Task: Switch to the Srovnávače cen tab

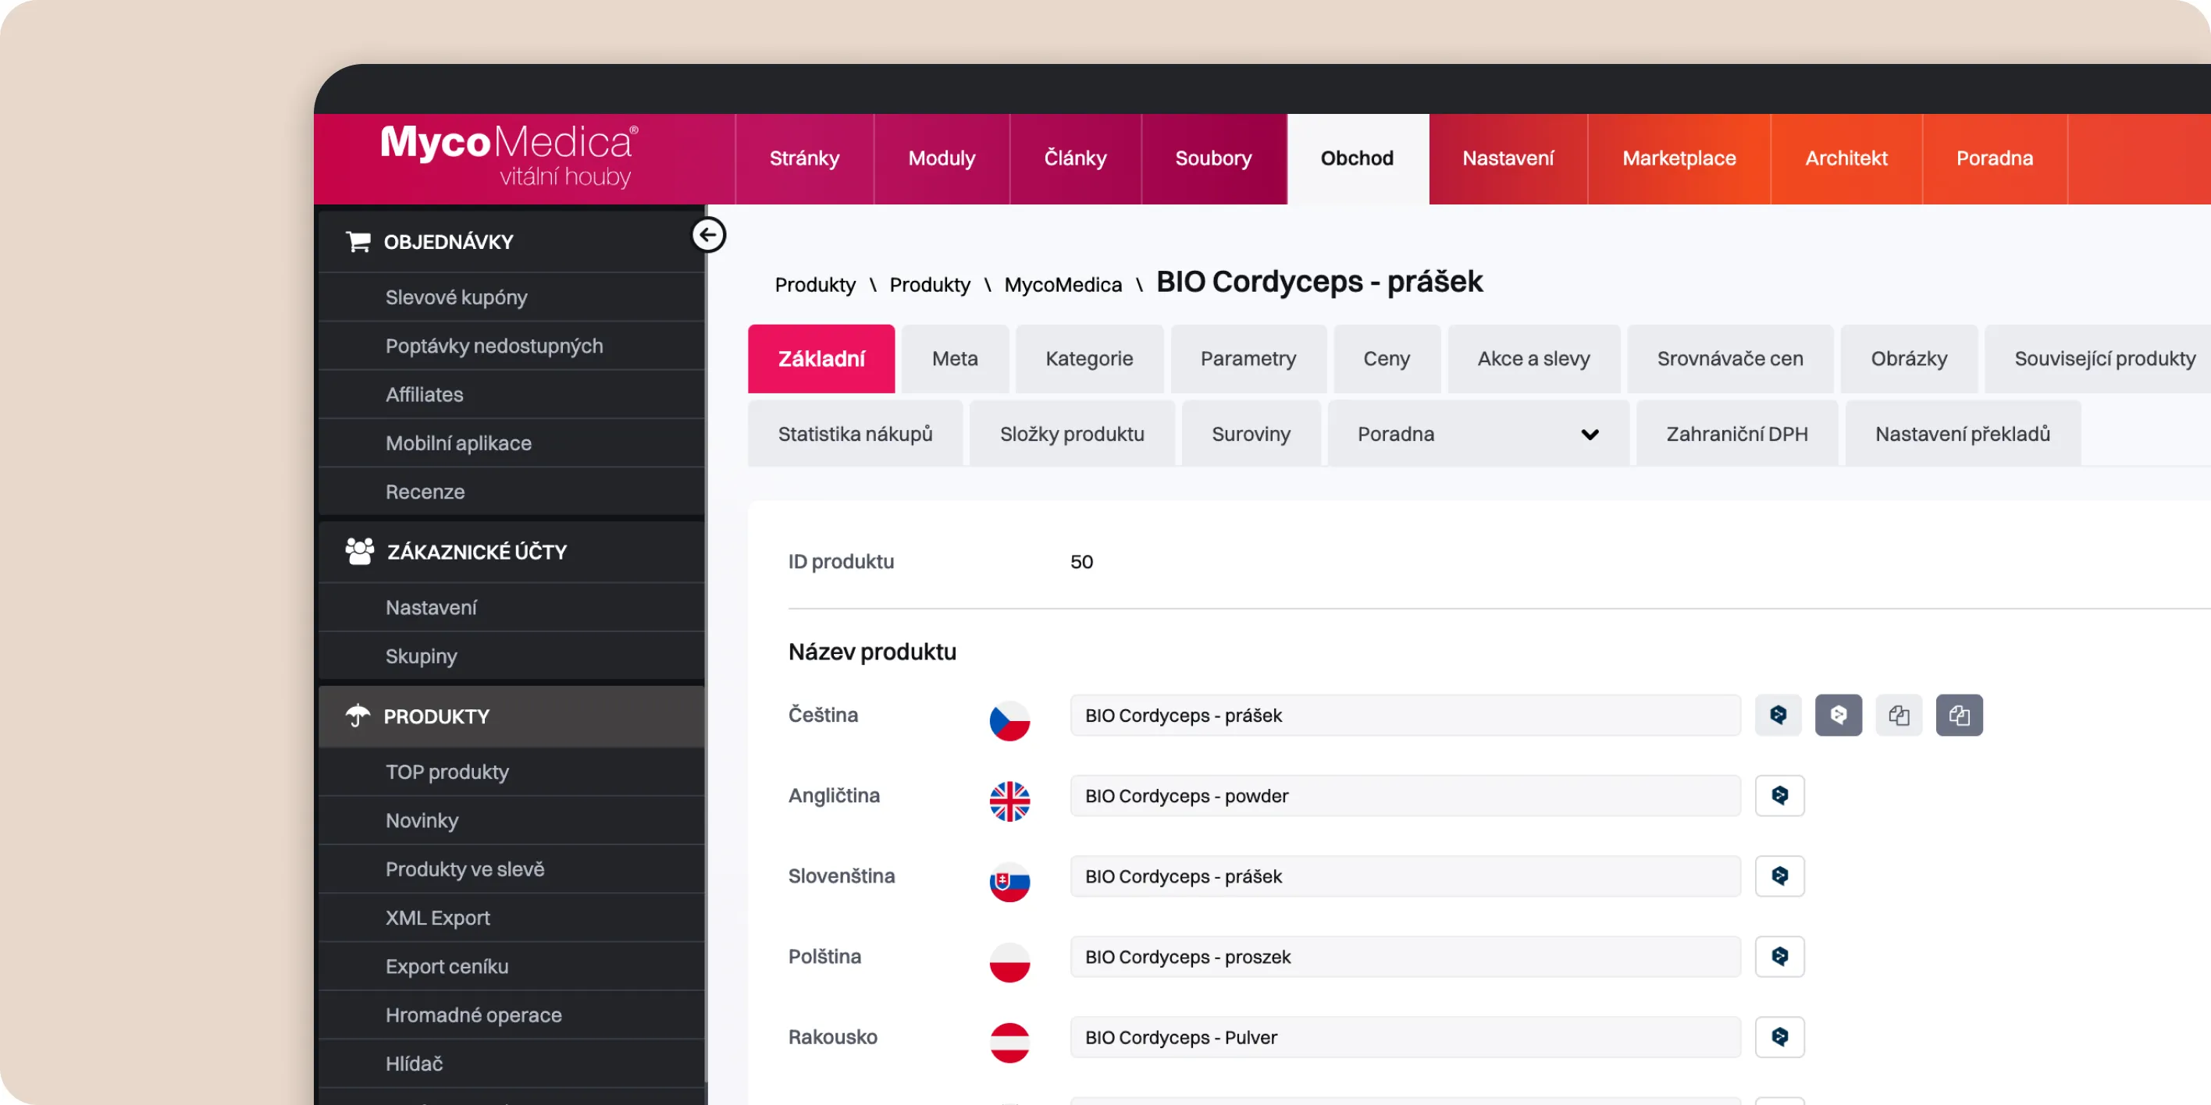Action: click(x=1729, y=359)
